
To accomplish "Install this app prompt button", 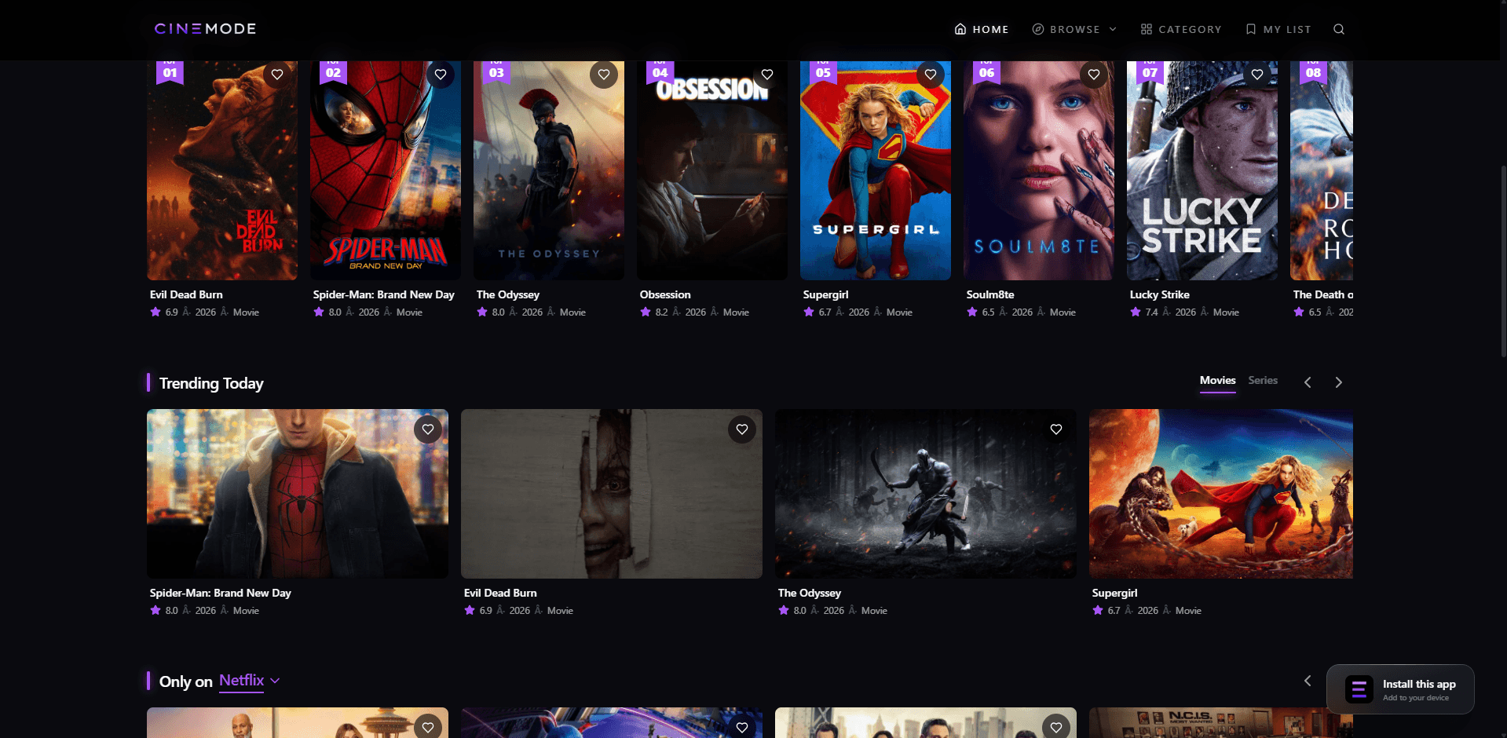I will (1400, 689).
